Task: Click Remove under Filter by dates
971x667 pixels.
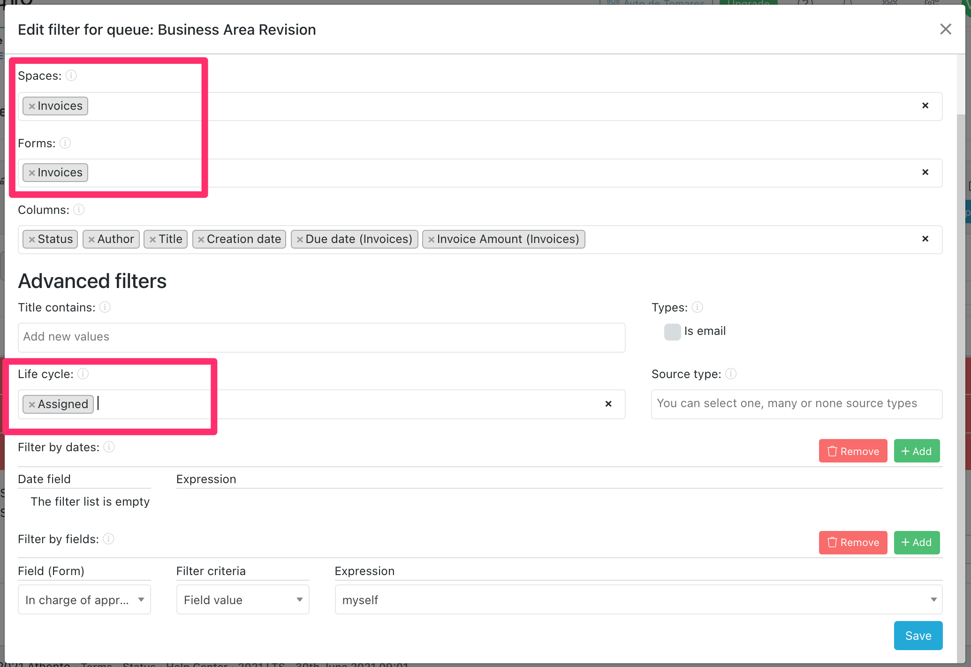Action: pyautogui.click(x=853, y=451)
